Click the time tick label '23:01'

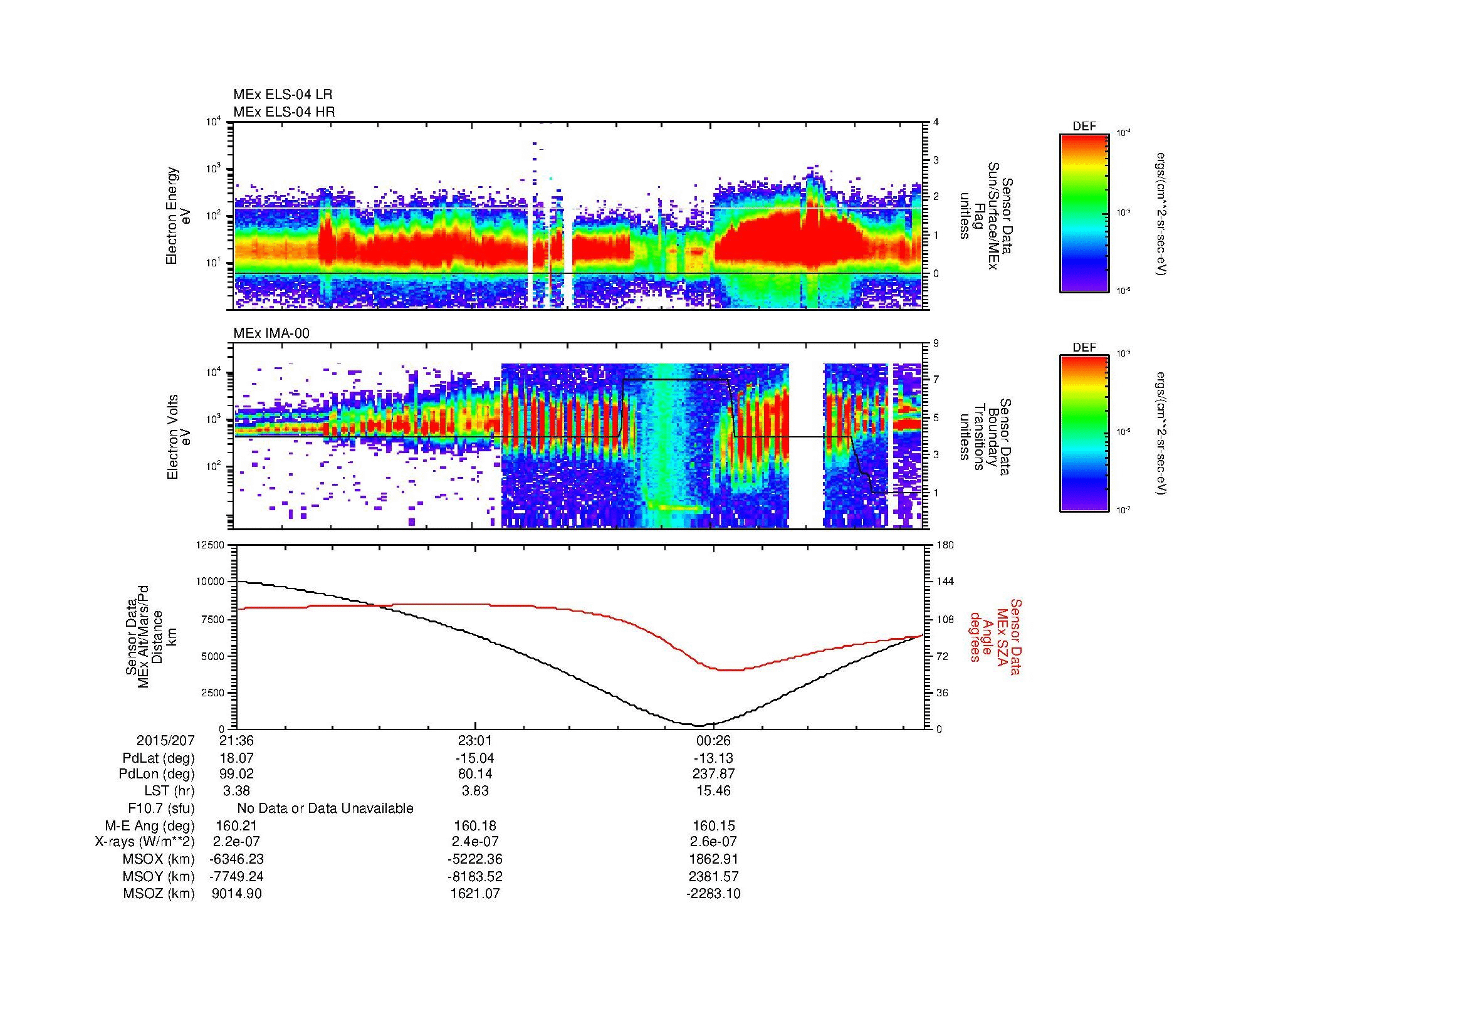[x=476, y=741]
